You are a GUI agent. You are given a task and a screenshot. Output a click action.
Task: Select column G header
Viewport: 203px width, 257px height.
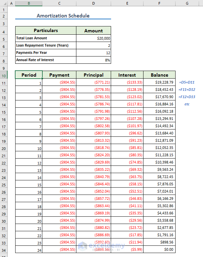(187, 3)
